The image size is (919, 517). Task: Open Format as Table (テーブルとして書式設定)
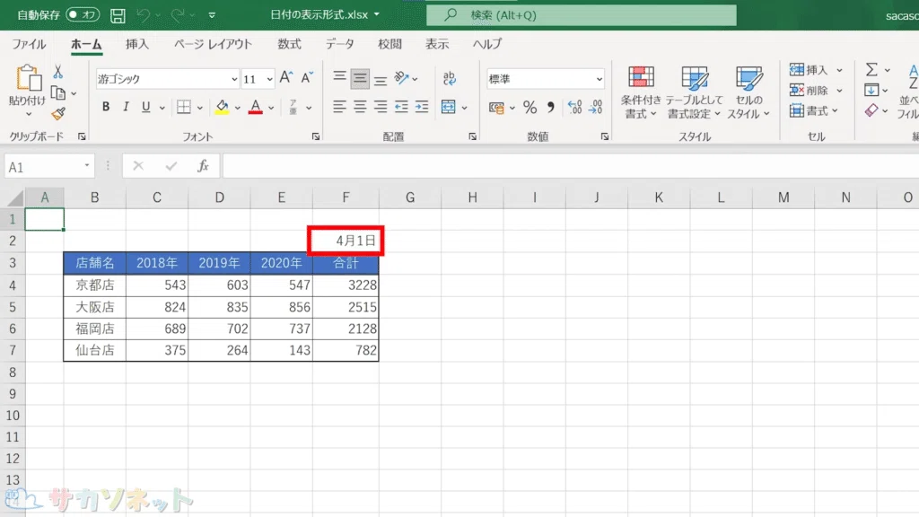tap(694, 92)
